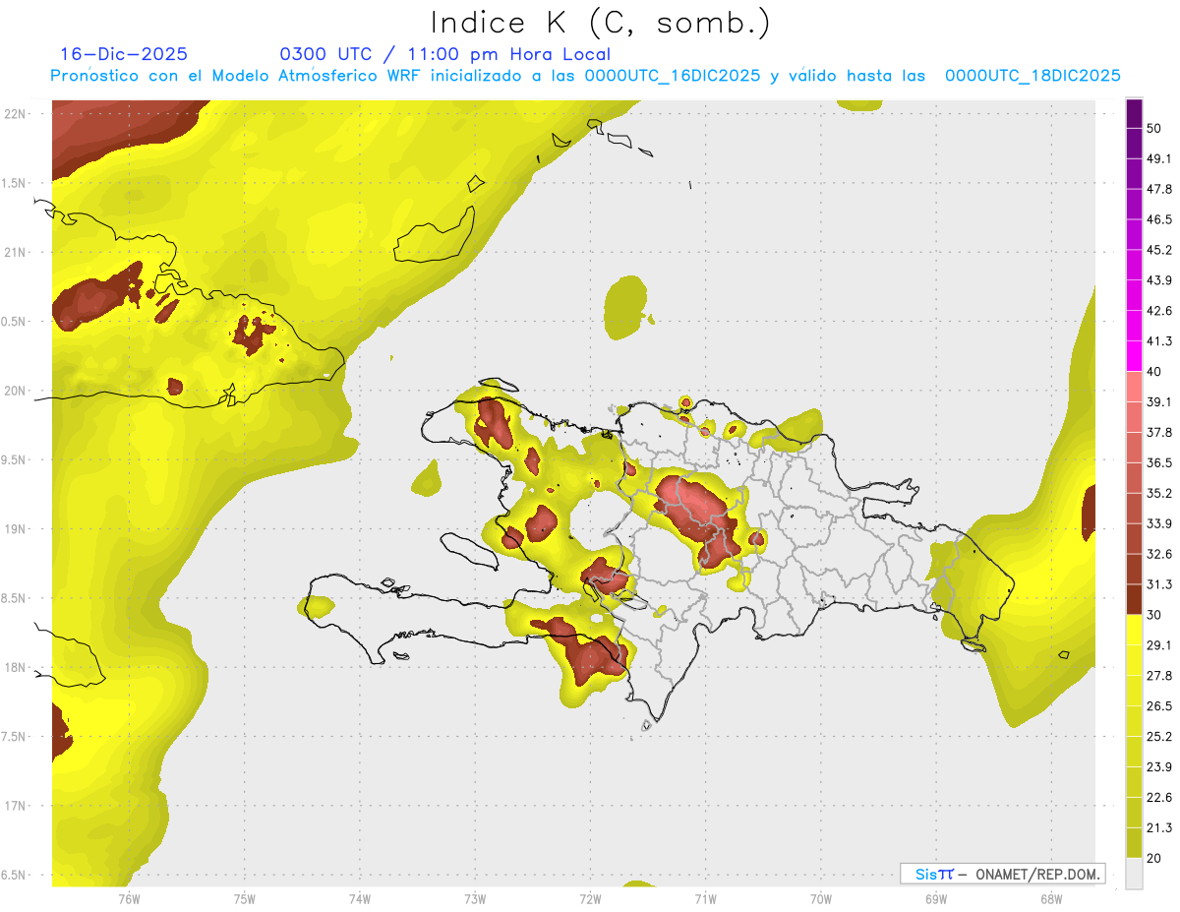The image size is (1180, 912).
Task: Click the legend value "41.3"
Action: (x=1159, y=341)
